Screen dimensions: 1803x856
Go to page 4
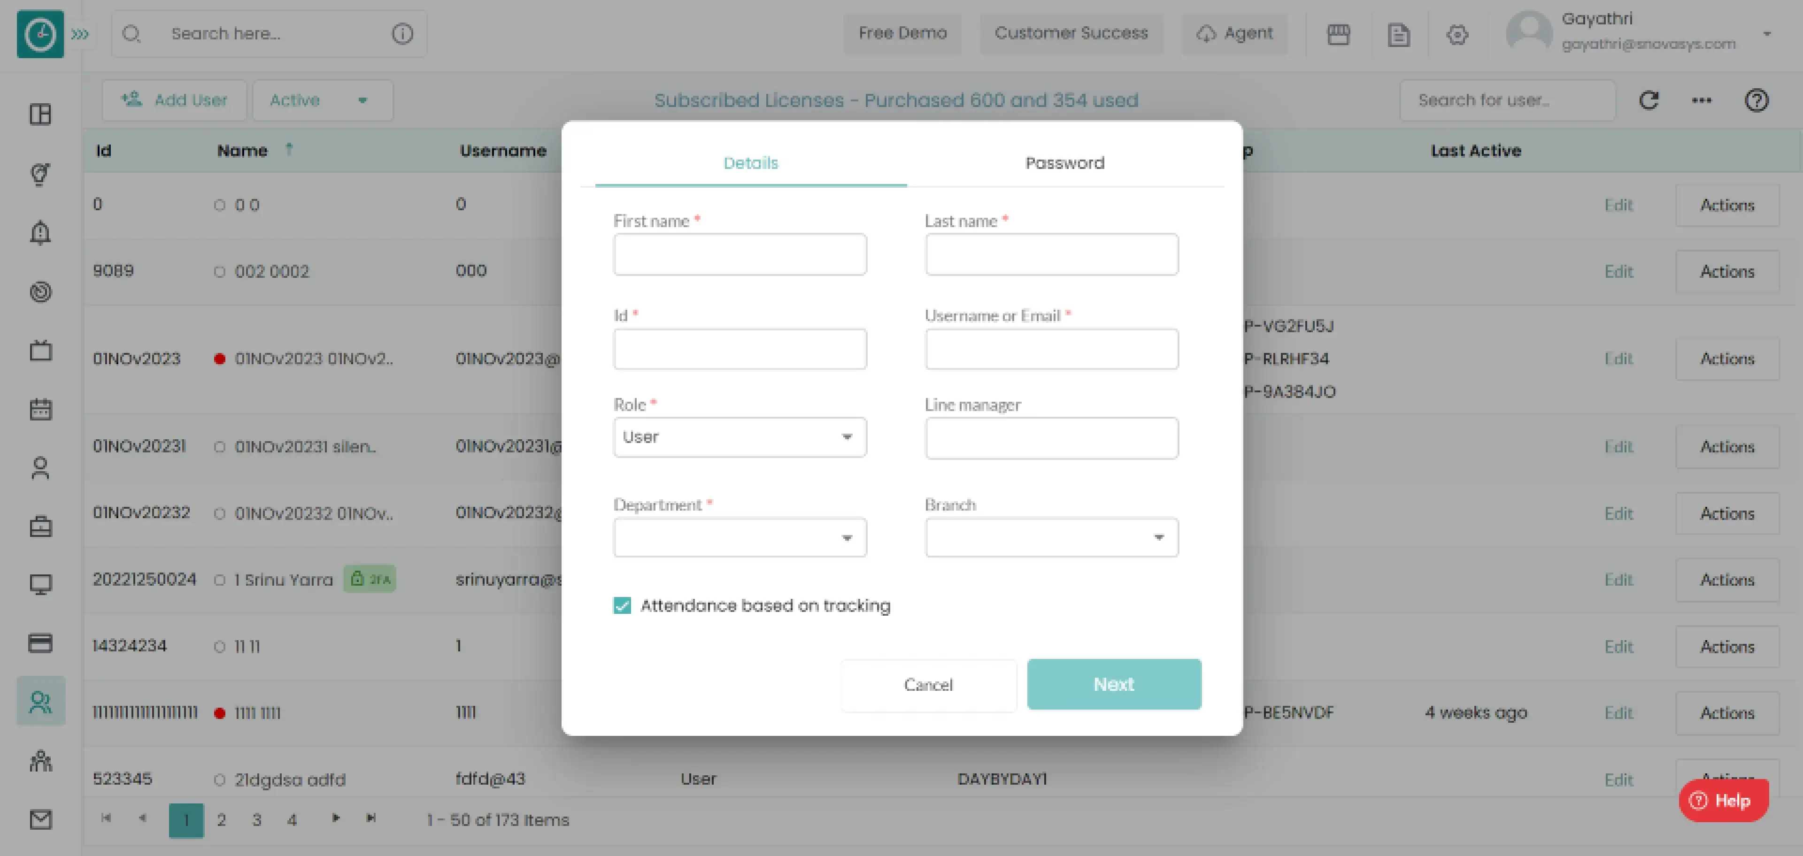click(292, 820)
